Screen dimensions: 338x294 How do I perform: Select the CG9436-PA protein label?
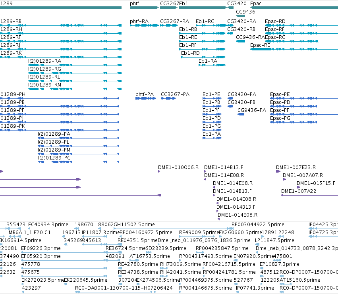(x=252, y=110)
